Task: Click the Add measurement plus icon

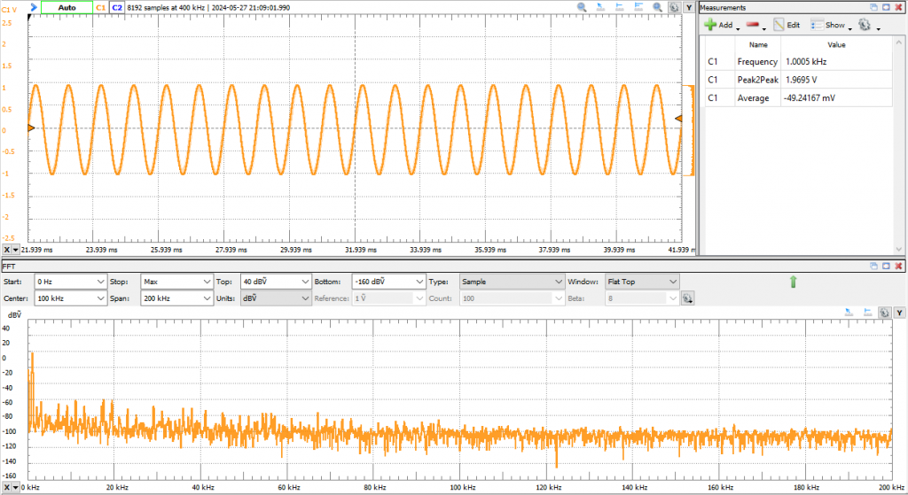Action: click(710, 26)
